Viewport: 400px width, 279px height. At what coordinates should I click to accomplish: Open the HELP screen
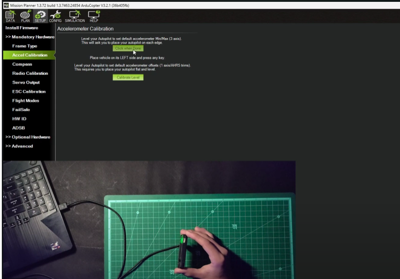point(93,16)
